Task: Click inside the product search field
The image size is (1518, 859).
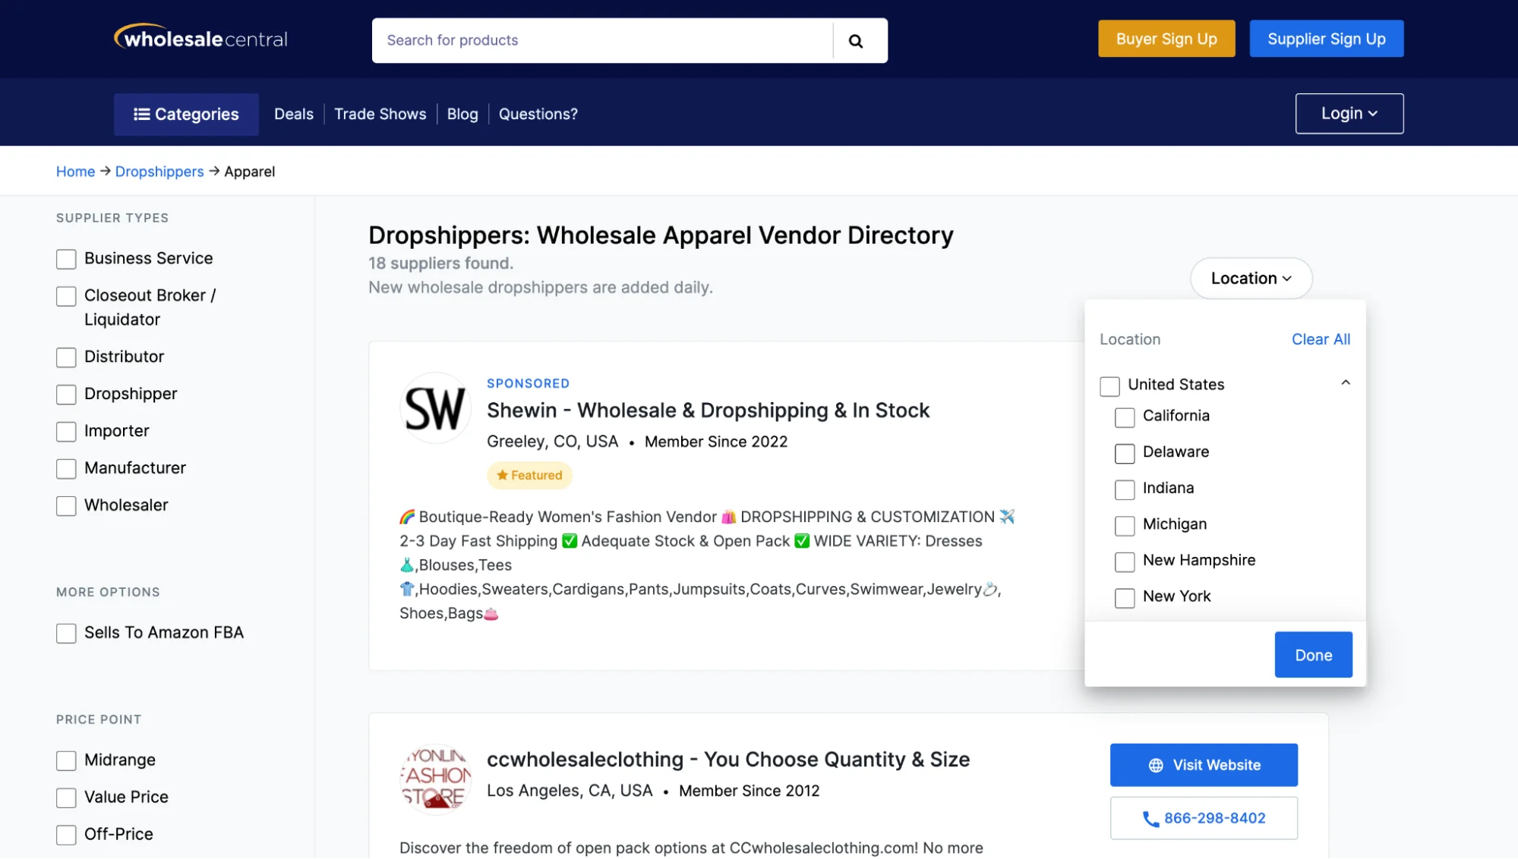Action: [600, 40]
